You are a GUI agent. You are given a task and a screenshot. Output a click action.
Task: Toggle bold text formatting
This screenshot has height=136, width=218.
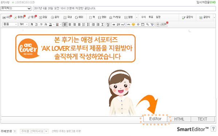(x=32, y=24)
